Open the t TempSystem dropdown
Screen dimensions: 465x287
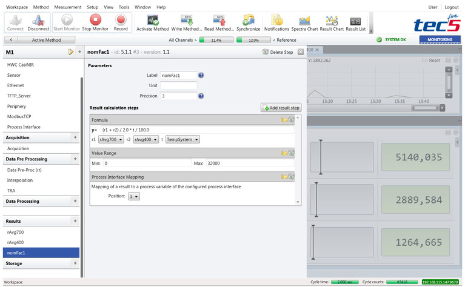[182, 139]
